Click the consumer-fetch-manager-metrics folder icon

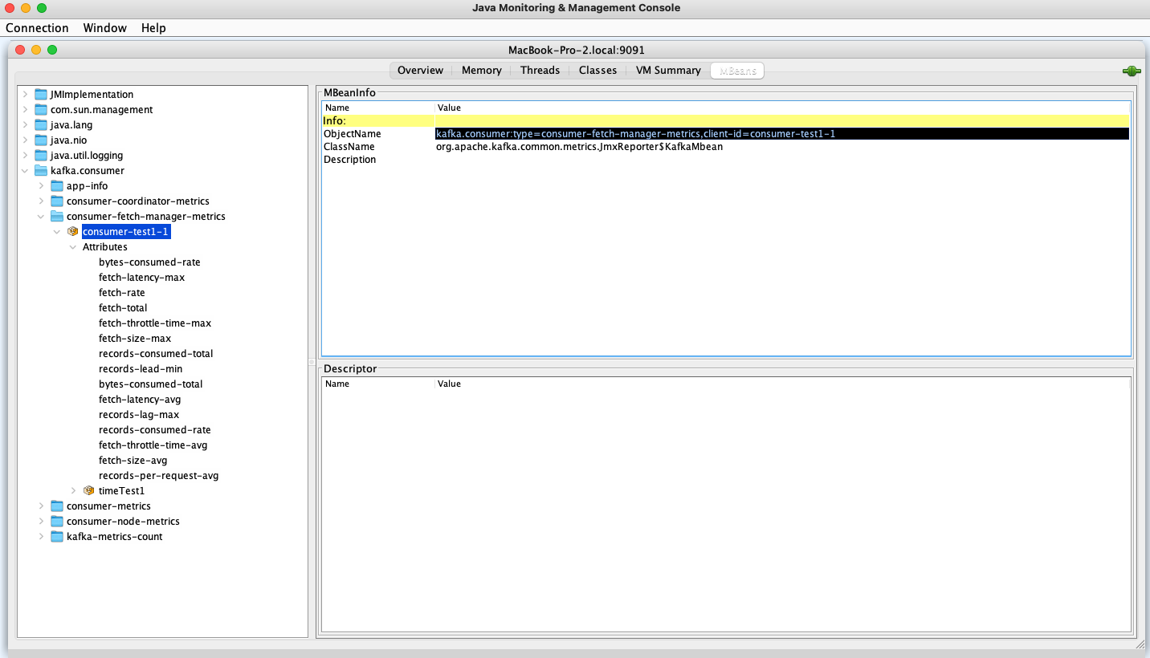click(x=56, y=216)
